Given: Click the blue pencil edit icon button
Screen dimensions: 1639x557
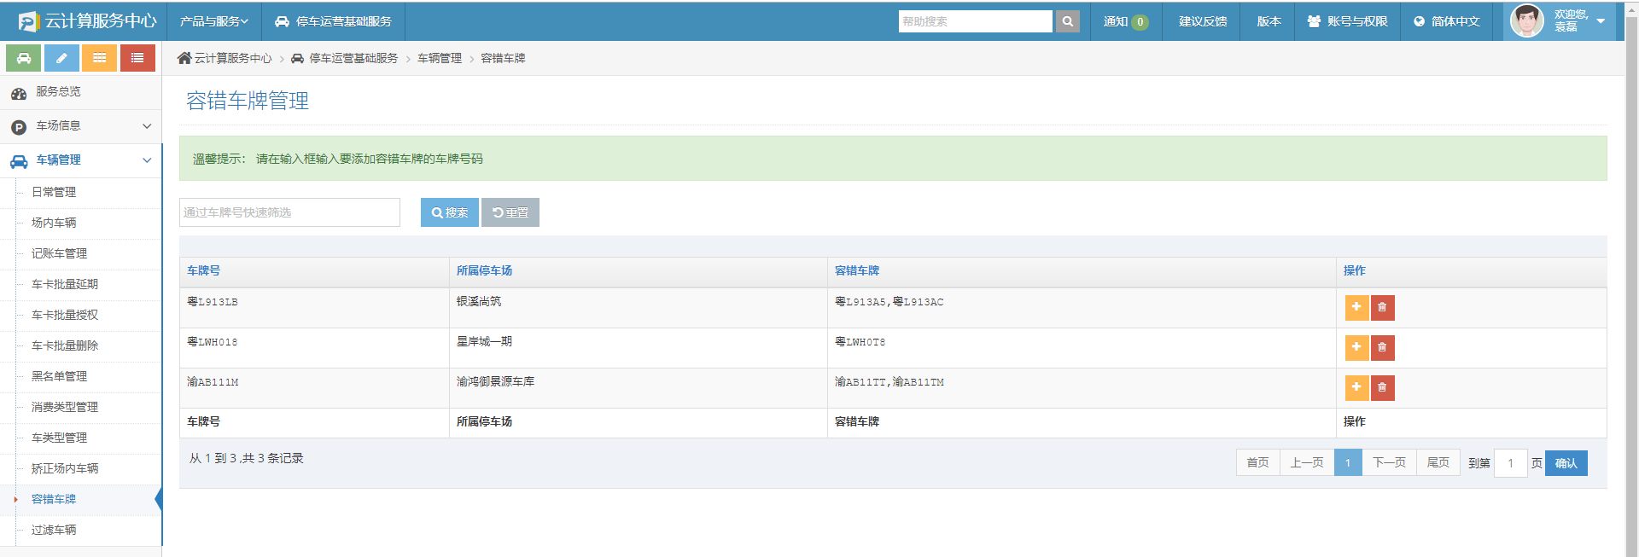Looking at the screenshot, I should (x=61, y=58).
